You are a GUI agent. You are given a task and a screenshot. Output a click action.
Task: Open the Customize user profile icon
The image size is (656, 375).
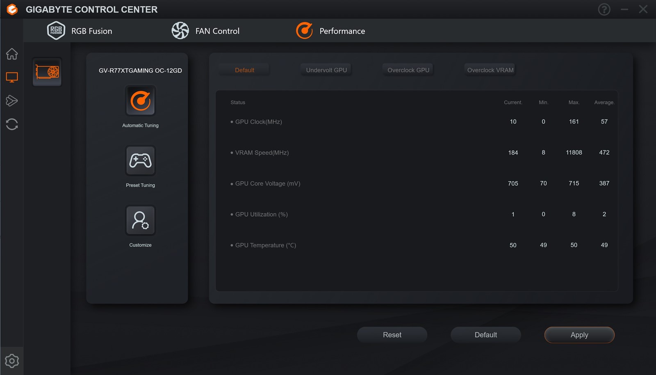click(140, 220)
